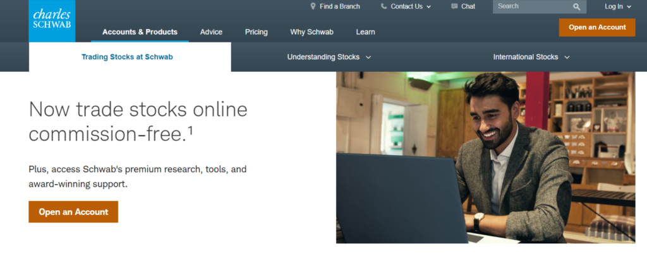
Task: Select the Trading Stocks at Schwab tab
Action: pos(130,57)
